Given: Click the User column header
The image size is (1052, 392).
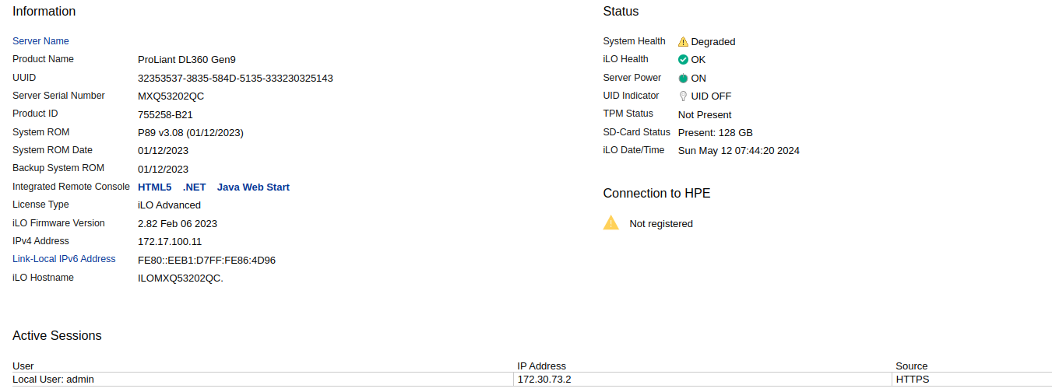Looking at the screenshot, I should click(x=23, y=366).
